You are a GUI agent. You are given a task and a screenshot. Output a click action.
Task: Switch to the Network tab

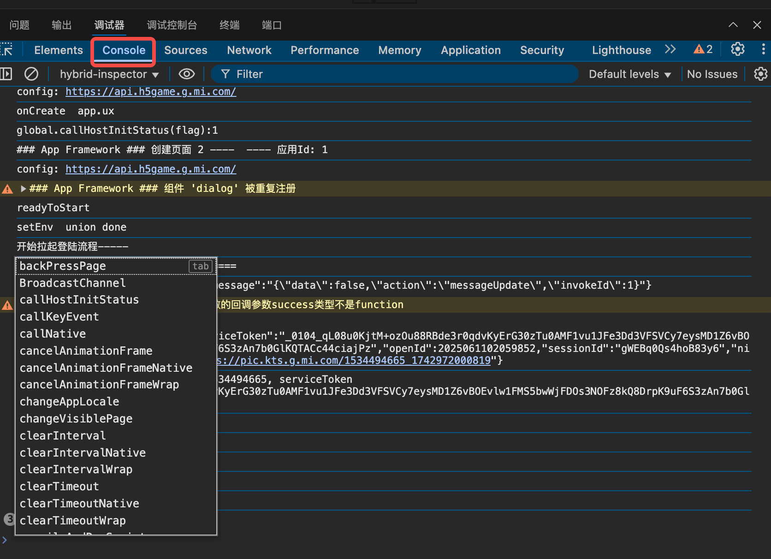249,50
